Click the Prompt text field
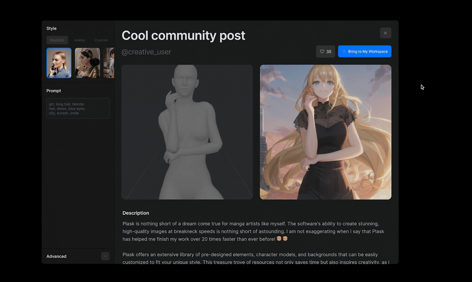The image size is (472, 282). point(78,108)
